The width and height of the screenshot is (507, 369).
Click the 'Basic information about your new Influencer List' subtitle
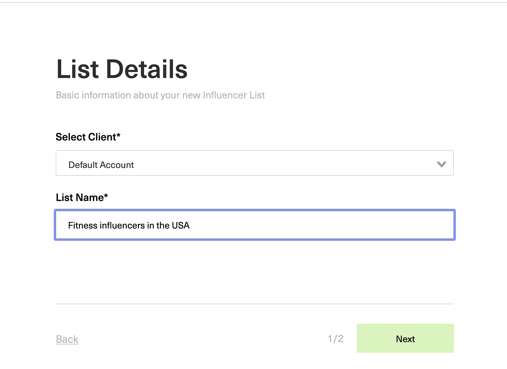[x=160, y=95]
